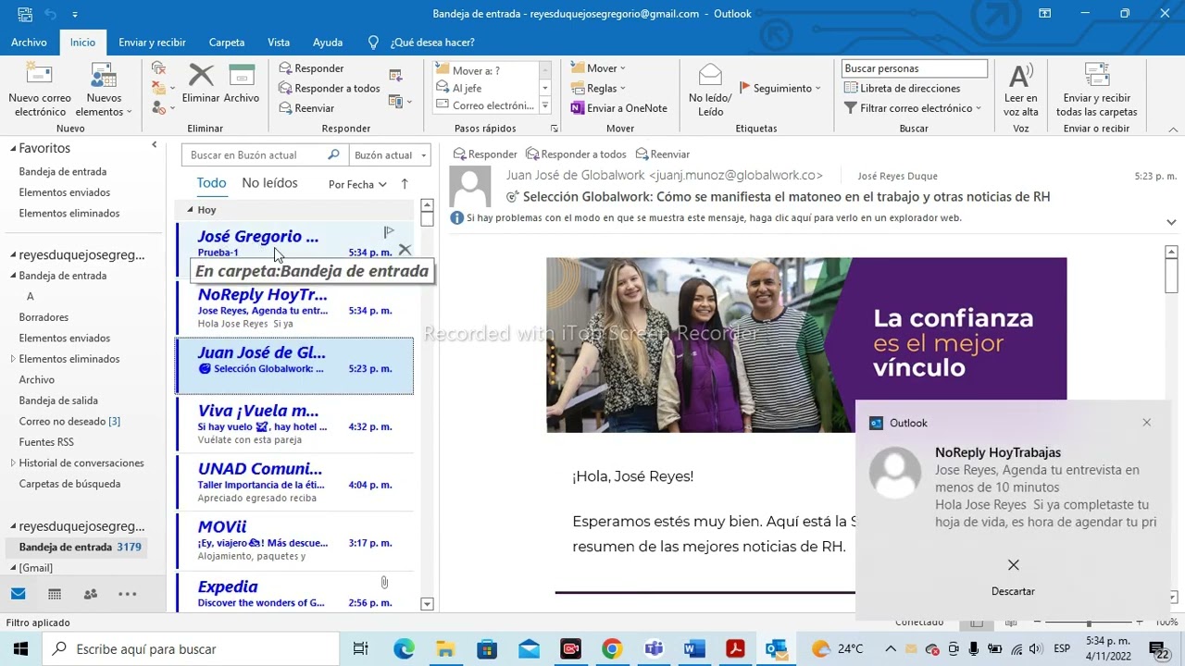Viewport: 1185px width, 666px height.
Task: Open the Calendar view icon
Action: tap(55, 594)
